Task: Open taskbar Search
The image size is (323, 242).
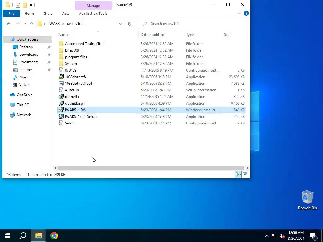Action: pos(23,236)
